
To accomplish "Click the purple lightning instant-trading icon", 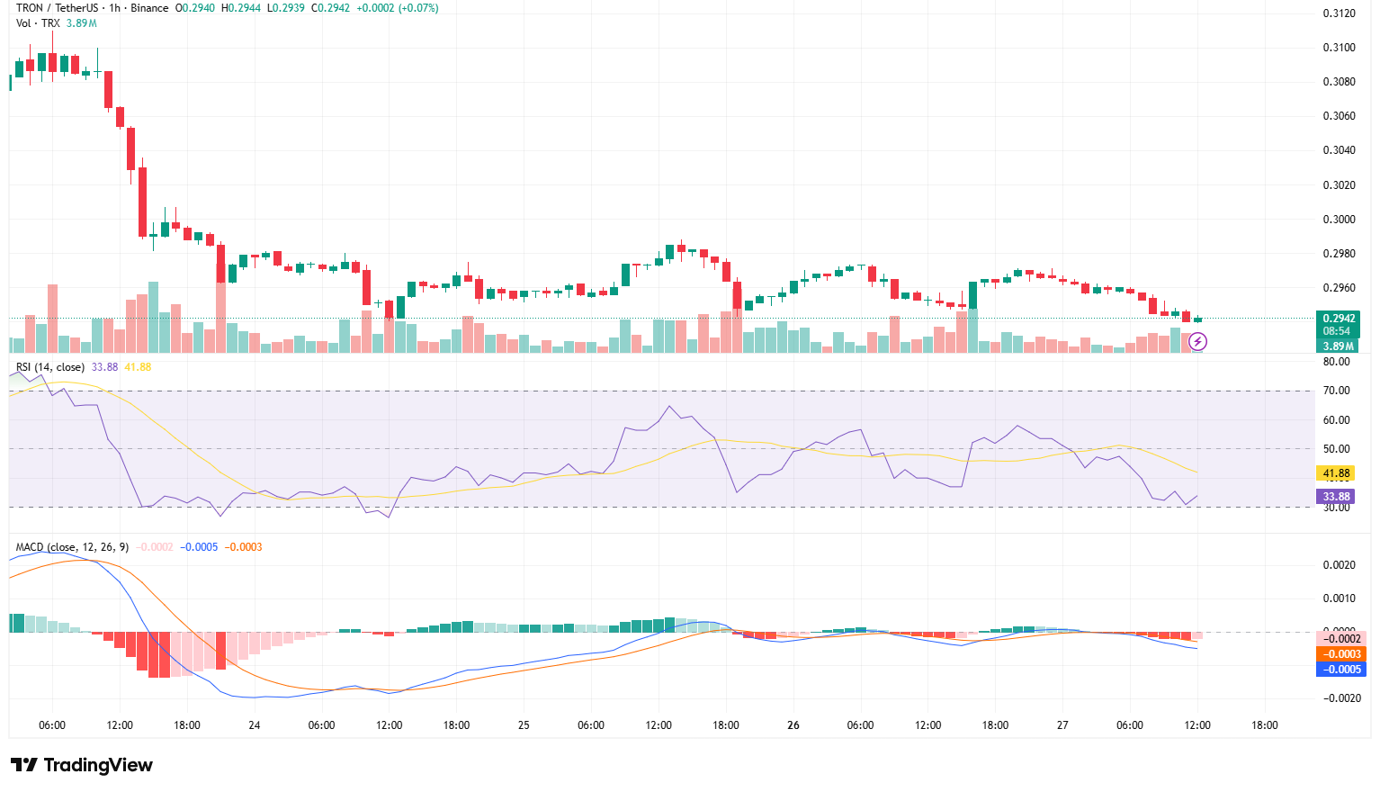I will coord(1197,342).
